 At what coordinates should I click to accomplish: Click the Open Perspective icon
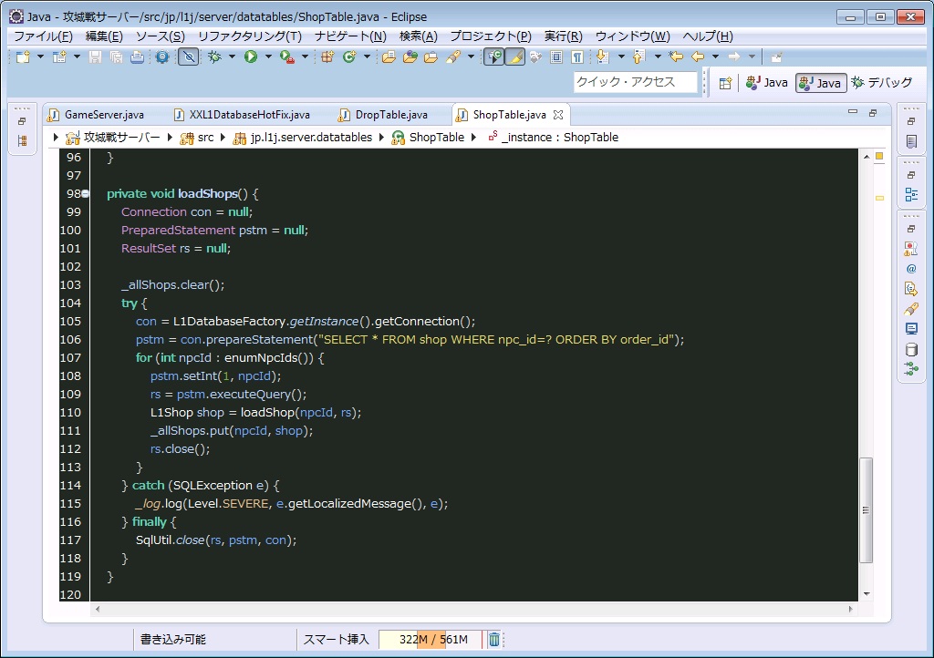point(725,83)
